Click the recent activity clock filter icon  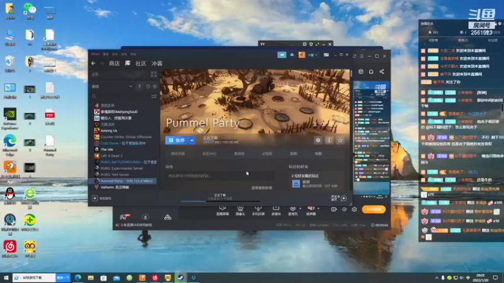pyautogui.click(x=148, y=86)
